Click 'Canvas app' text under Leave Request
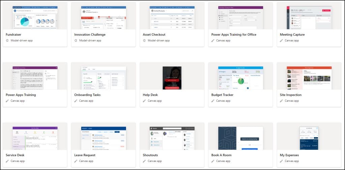The height and width of the screenshot is (170, 345). 86,161
